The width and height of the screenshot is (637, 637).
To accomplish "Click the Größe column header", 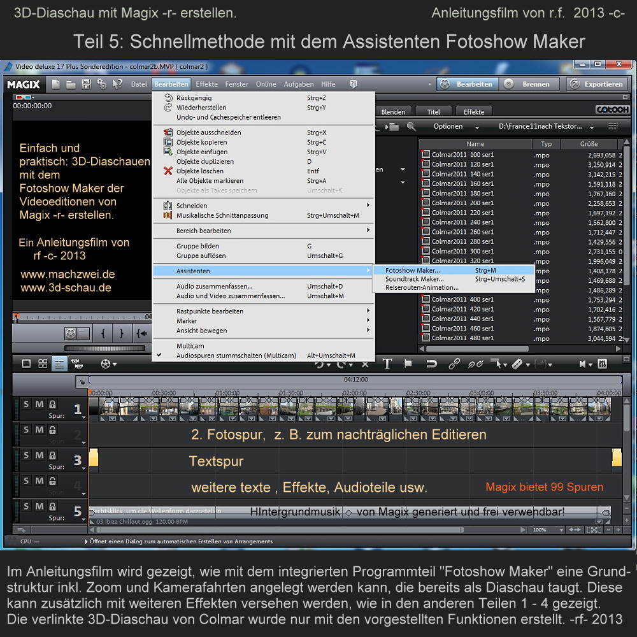I will [589, 144].
